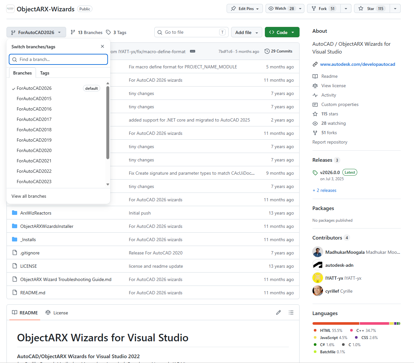Open ObjectARX Wizard Troubleshooting Guide.md
This screenshot has width=414, height=363.
tap(66, 279)
